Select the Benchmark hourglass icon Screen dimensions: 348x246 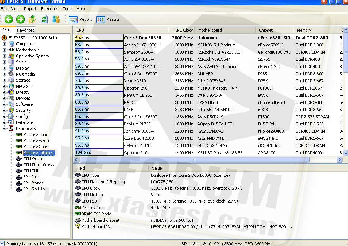click(x=11, y=128)
